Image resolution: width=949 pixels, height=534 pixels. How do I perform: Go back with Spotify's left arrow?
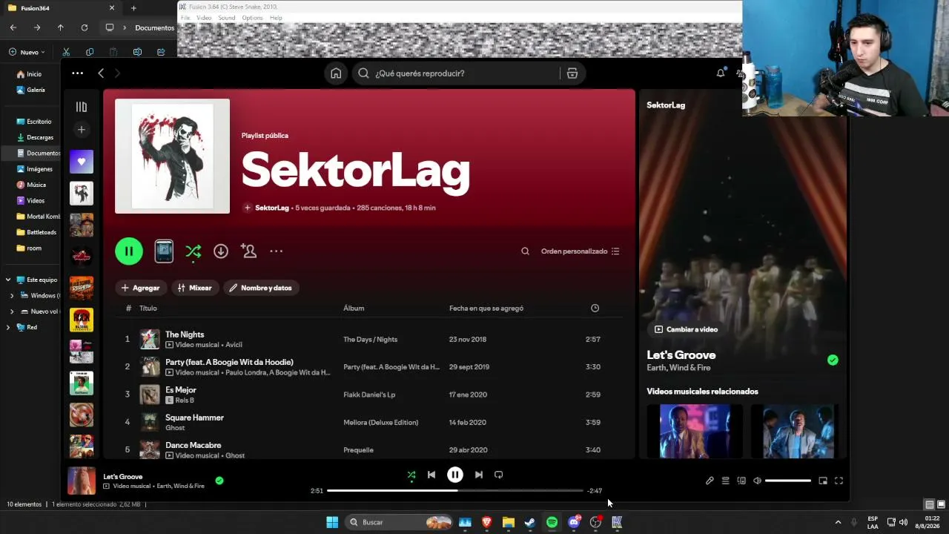pyautogui.click(x=101, y=73)
